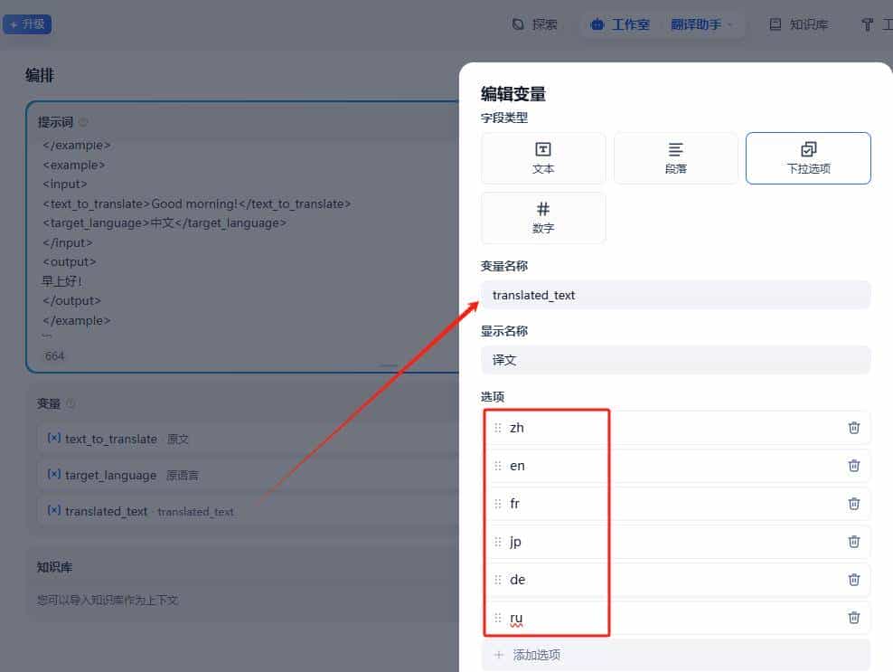Click the 提示词 help tooltip icon
The image size is (893, 672).
tap(82, 120)
